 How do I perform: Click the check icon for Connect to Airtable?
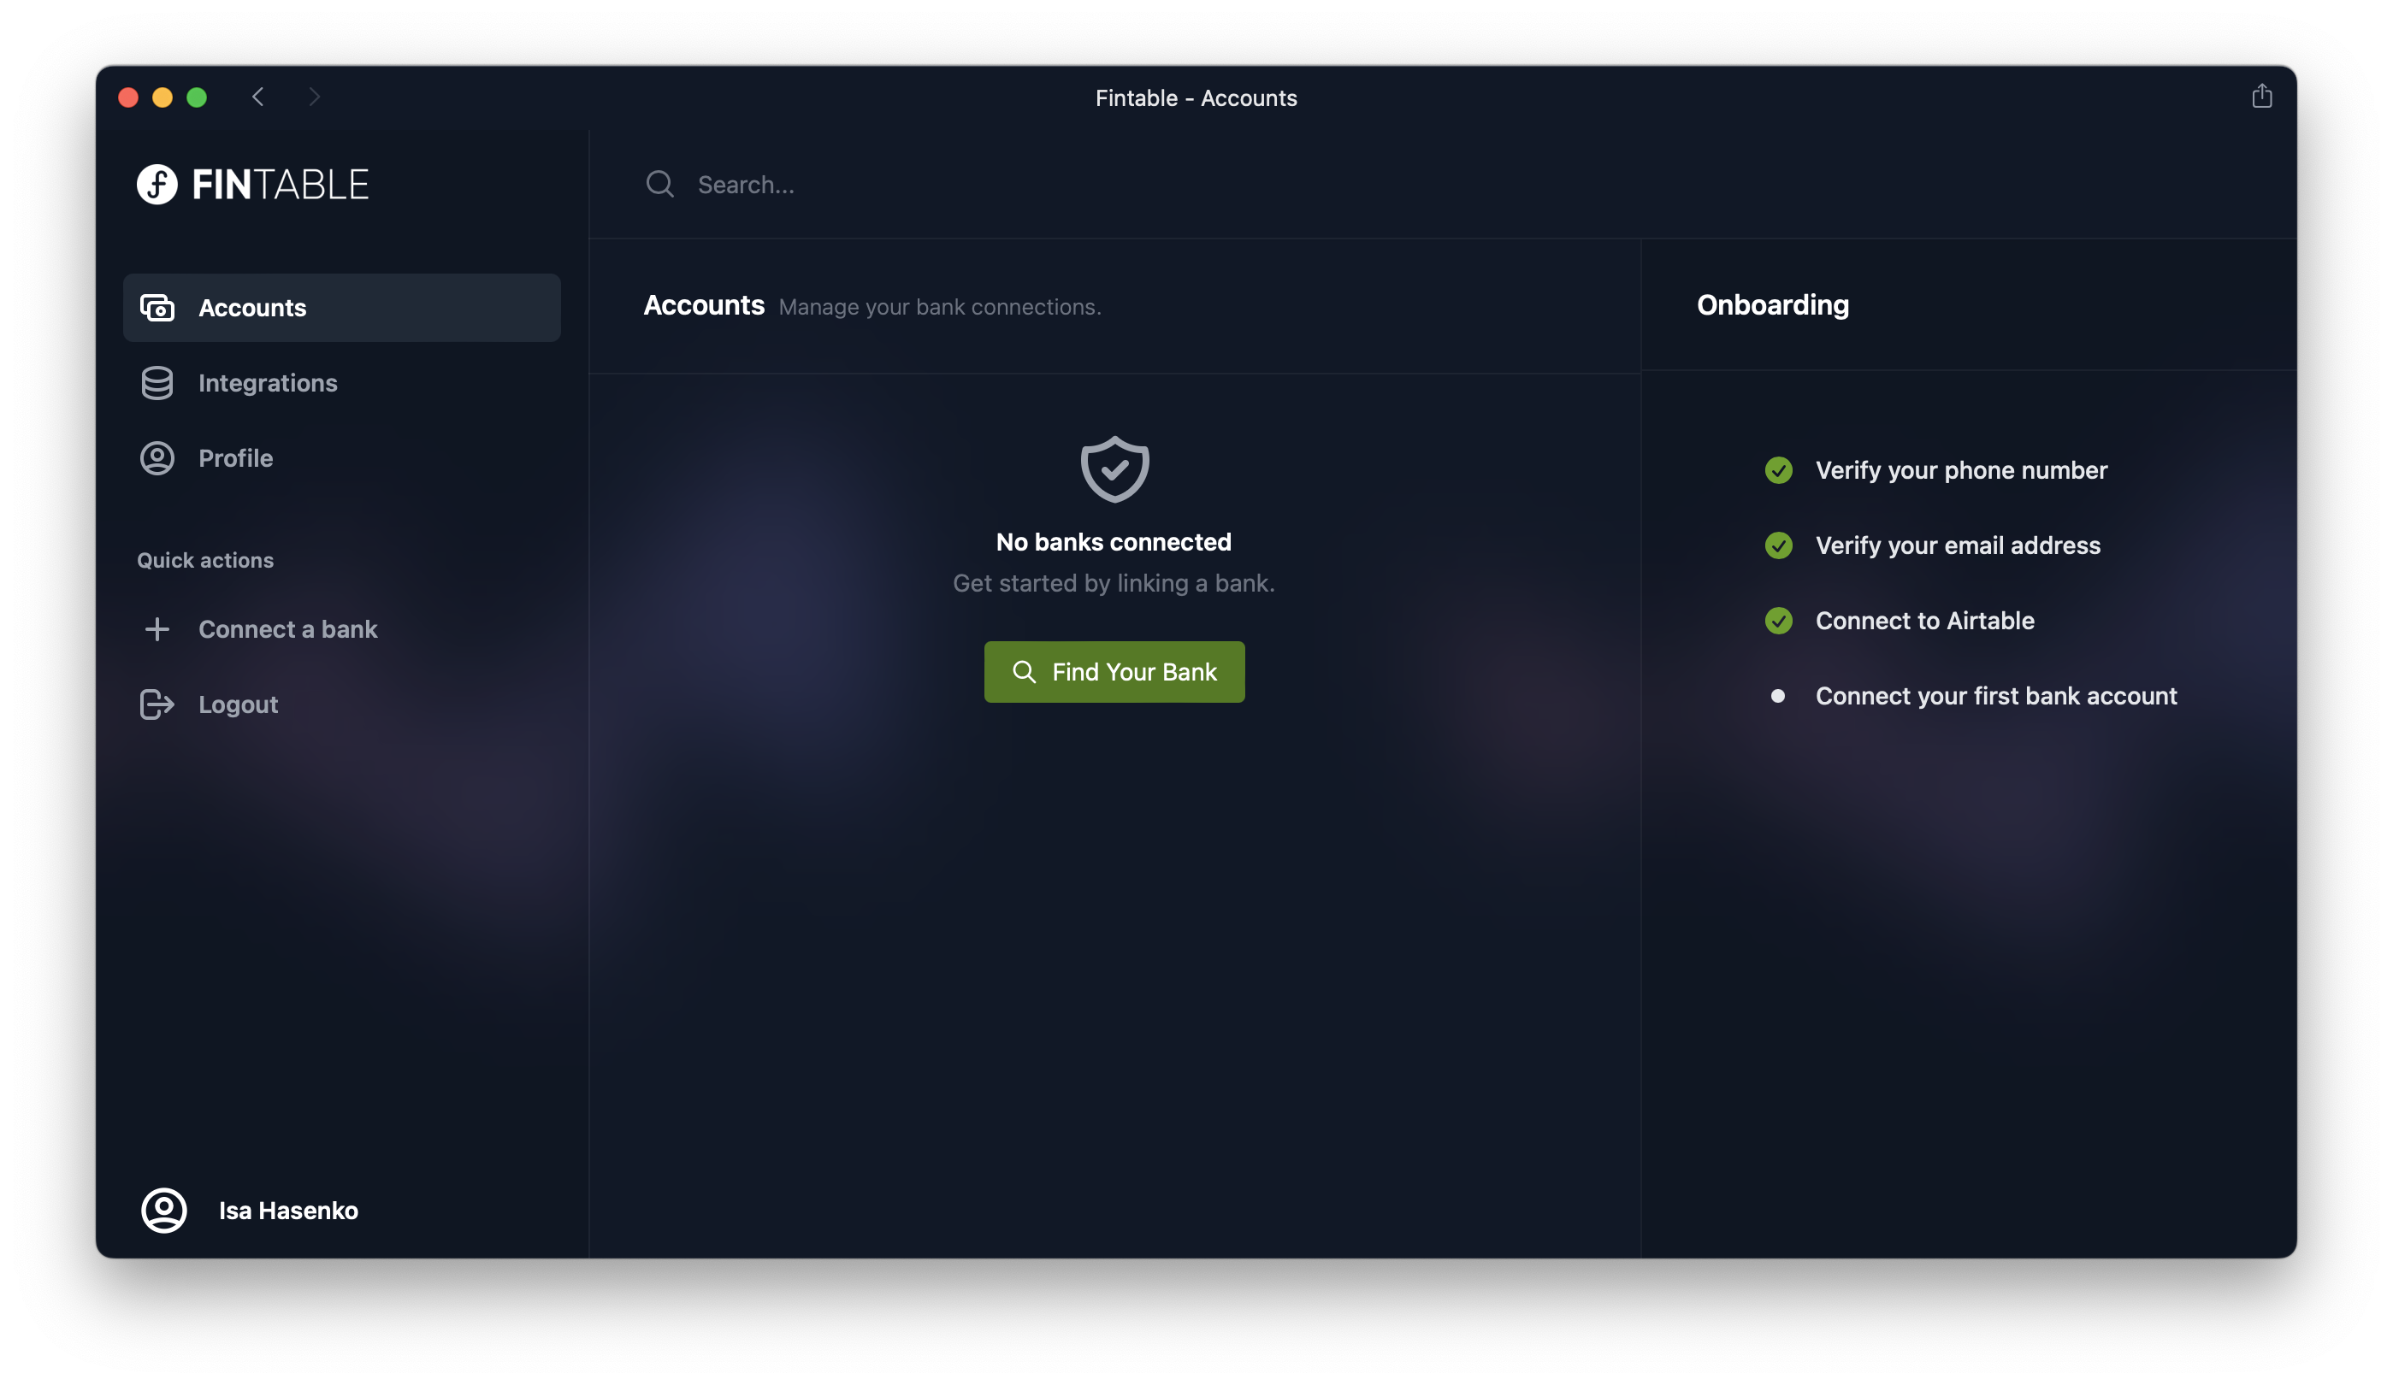(x=1779, y=620)
